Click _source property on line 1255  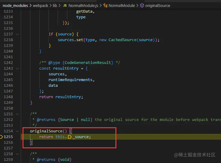tap(81, 137)
